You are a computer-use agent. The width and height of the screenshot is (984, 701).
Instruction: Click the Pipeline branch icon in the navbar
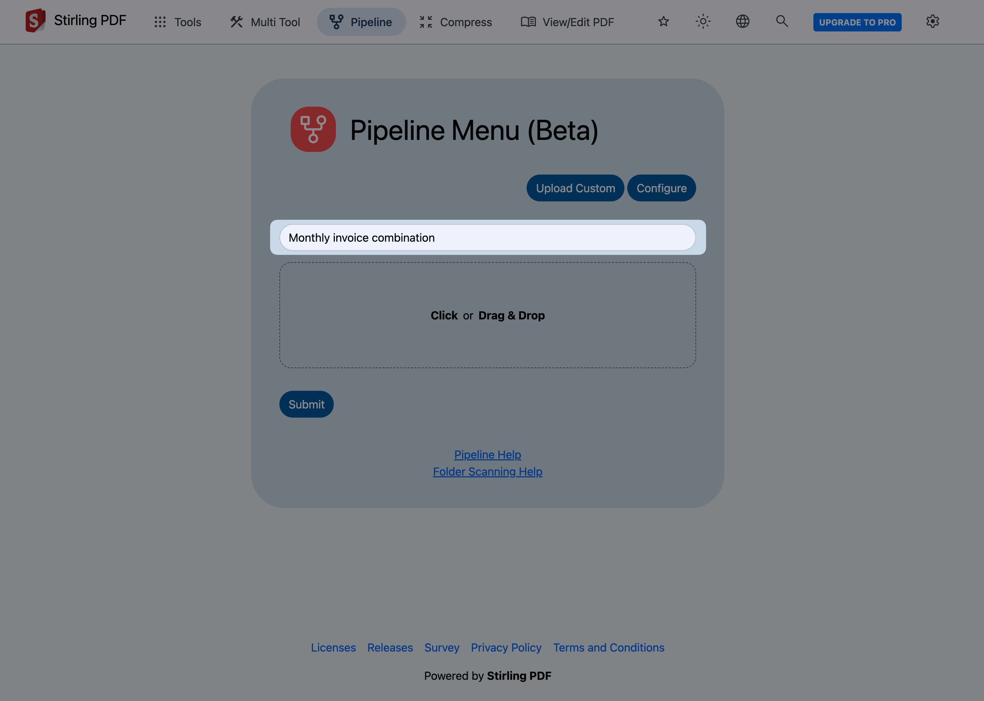click(x=336, y=21)
